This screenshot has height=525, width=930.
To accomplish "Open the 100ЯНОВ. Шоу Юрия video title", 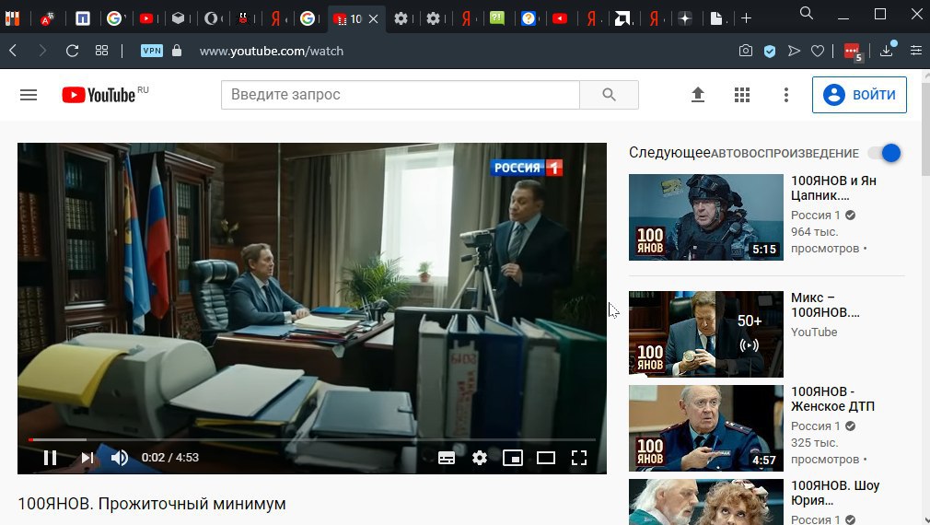I will (835, 493).
